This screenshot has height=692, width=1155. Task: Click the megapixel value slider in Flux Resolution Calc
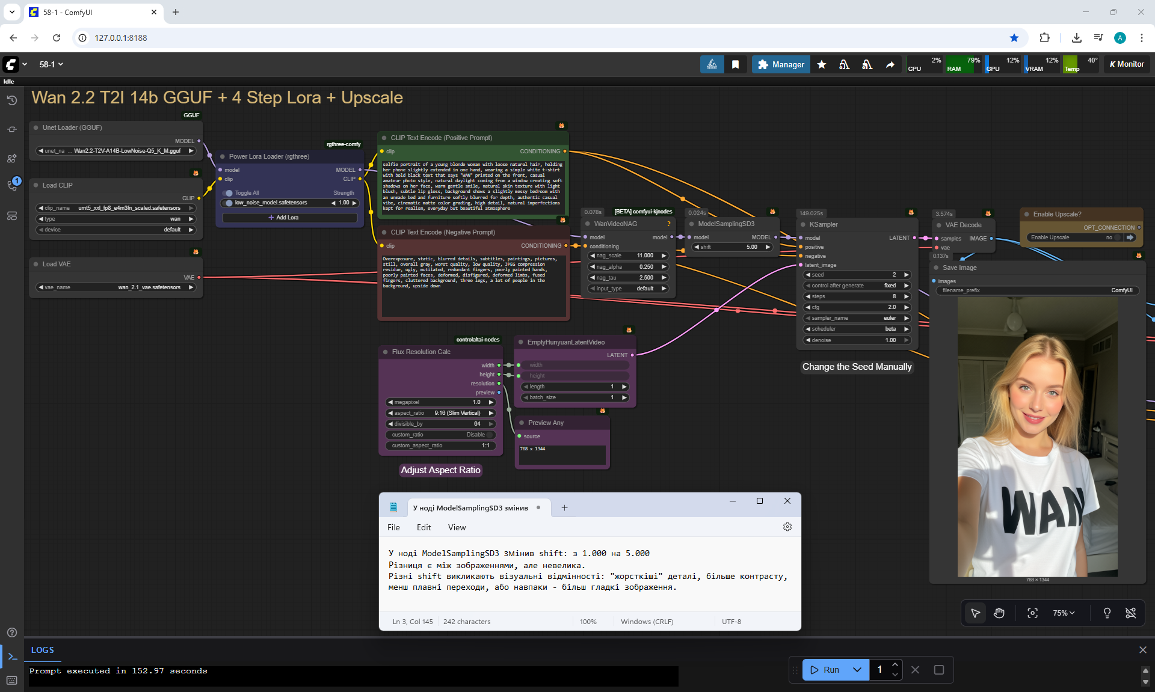click(x=441, y=402)
